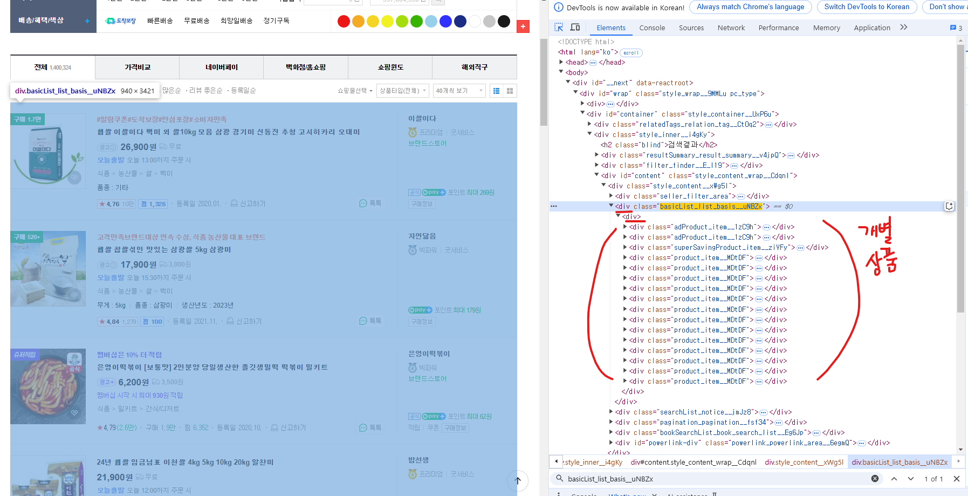Click the icon at the right end of the selected DOM row
The image size is (968, 496).
tap(949, 206)
